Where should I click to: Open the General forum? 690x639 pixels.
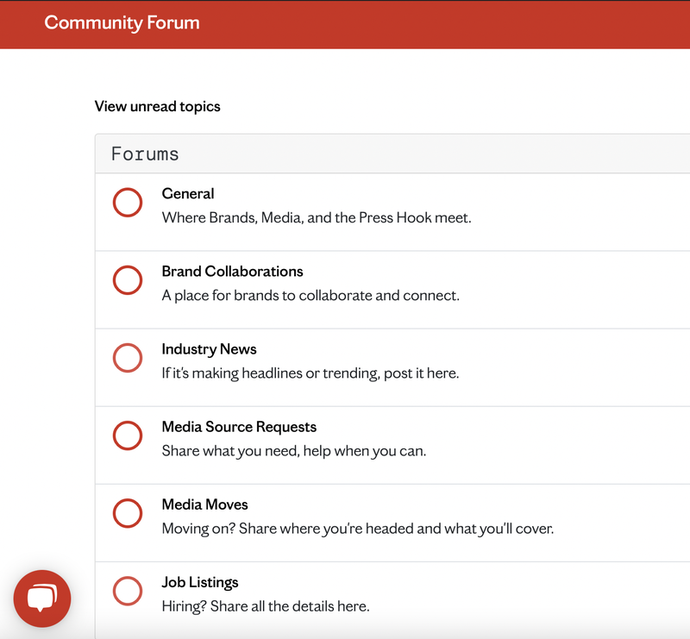[x=188, y=194]
